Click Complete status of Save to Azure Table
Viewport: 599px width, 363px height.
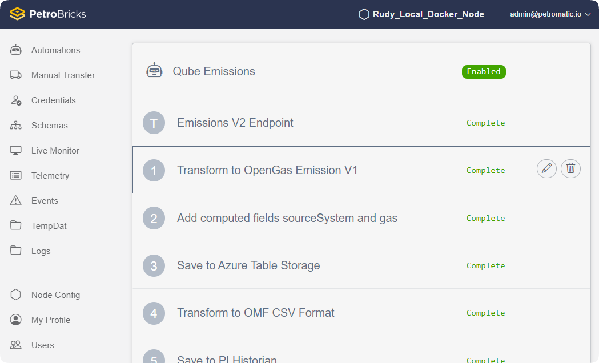point(485,265)
